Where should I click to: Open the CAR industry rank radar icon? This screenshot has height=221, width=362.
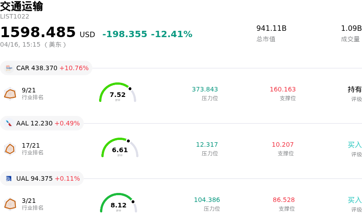coord(10,93)
